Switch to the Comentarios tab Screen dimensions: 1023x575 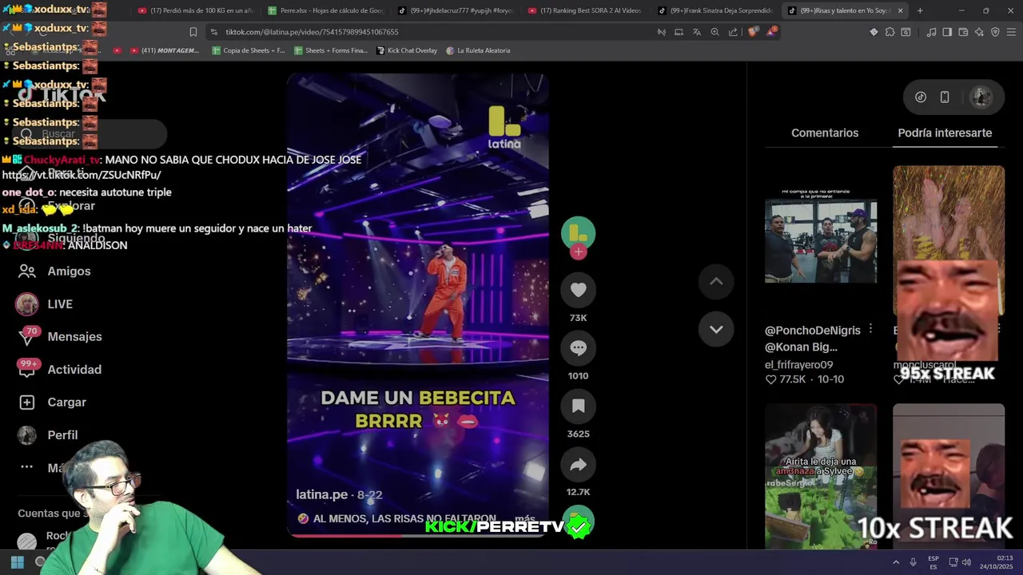click(825, 133)
